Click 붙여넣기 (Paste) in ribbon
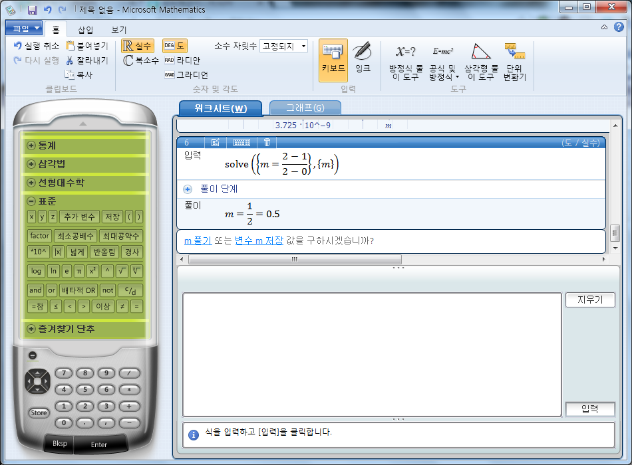The width and height of the screenshot is (632, 465). [x=87, y=46]
